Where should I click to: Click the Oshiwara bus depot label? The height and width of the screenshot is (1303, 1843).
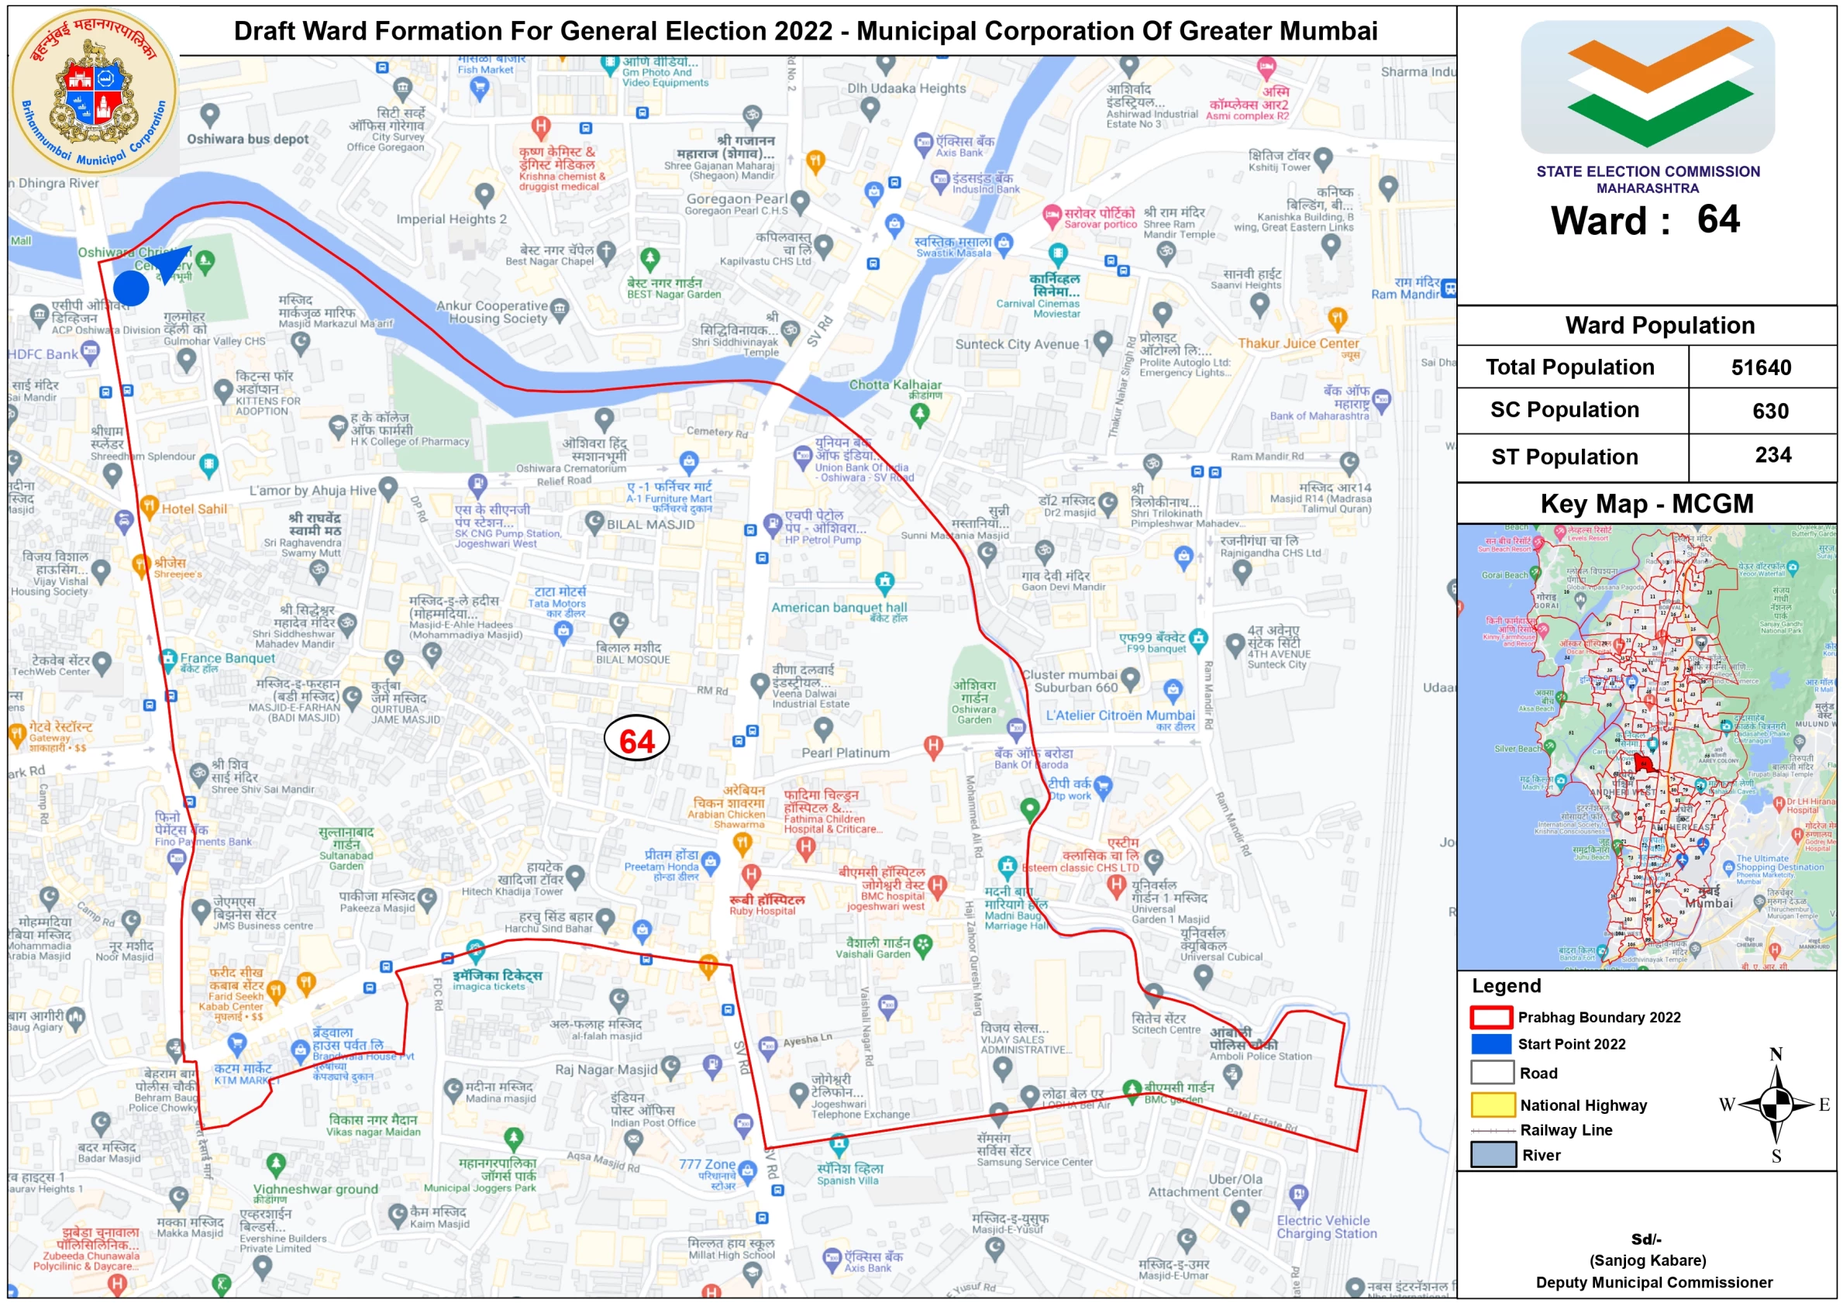point(247,139)
